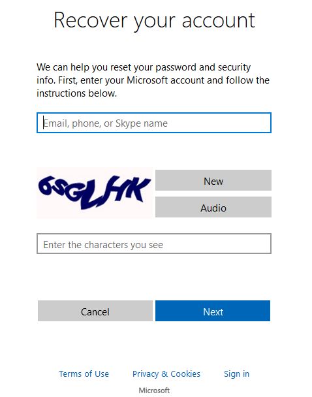Continue with the blue Next button
Viewport: 312px width, 397px height.
coord(213,311)
